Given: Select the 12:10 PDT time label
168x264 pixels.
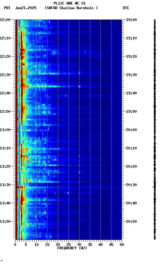Looking at the screenshot, I should point(5,38).
